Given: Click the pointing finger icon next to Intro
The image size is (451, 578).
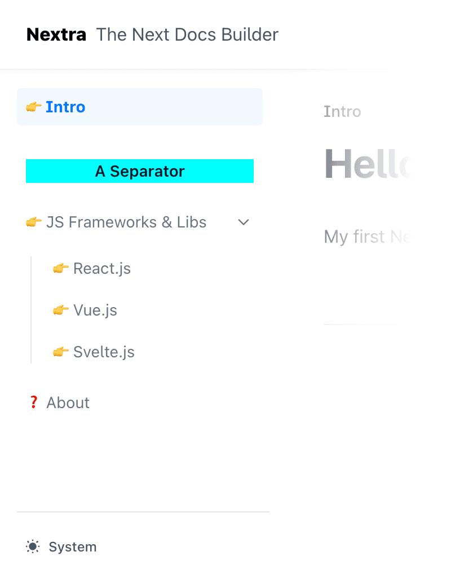Looking at the screenshot, I should 33,107.
